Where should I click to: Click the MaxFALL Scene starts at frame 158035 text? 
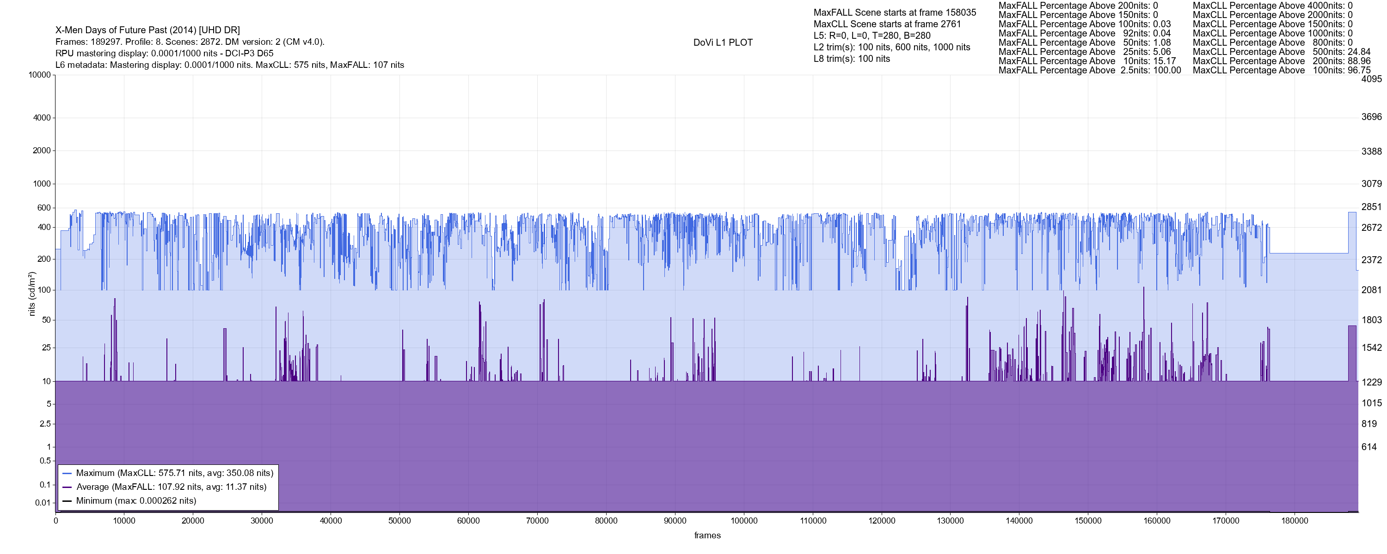(x=894, y=12)
